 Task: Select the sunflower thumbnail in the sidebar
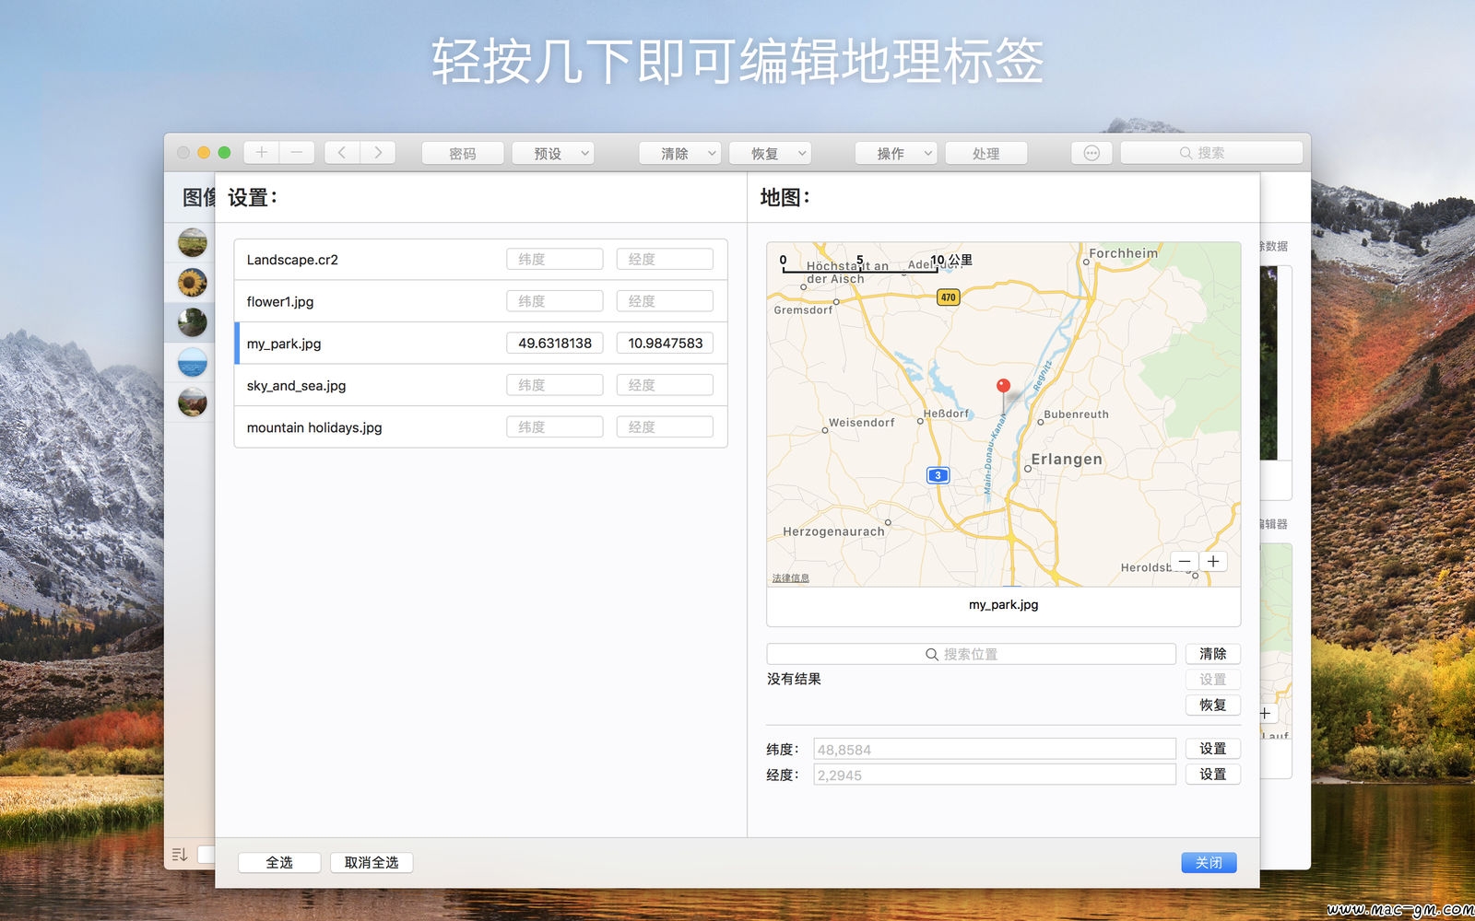(193, 283)
